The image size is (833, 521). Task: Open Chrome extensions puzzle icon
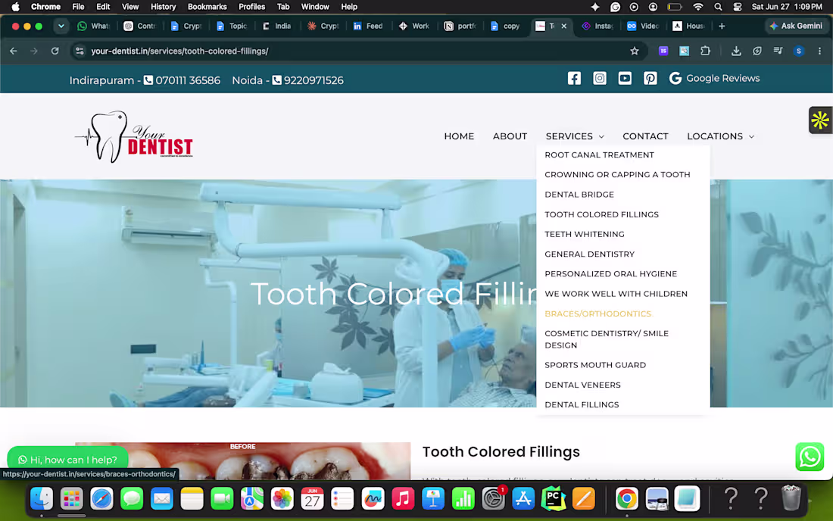click(x=705, y=51)
